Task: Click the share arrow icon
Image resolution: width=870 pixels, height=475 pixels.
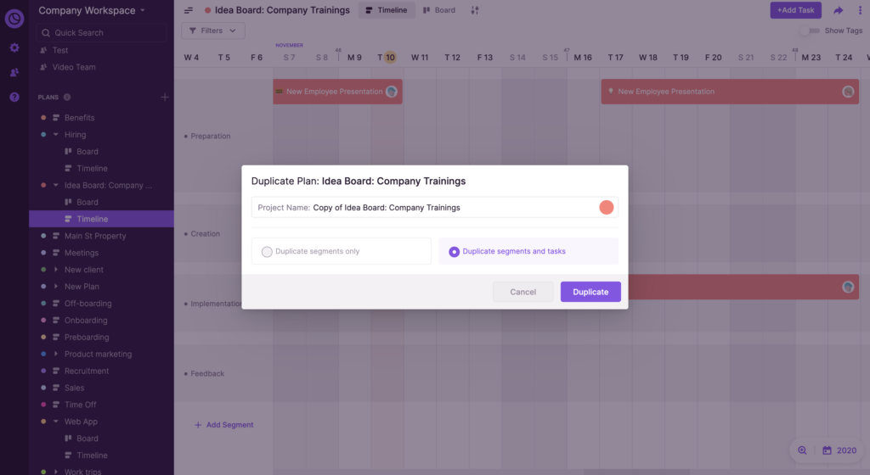Action: 839,10
